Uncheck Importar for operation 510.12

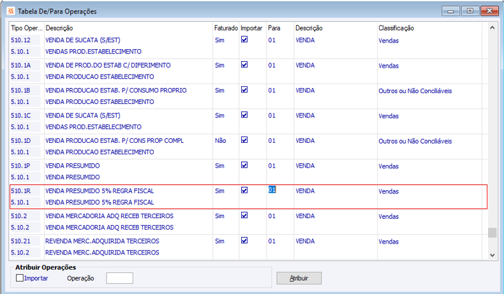pyautogui.click(x=244, y=40)
